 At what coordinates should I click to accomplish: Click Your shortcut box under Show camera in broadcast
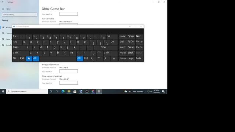point(69,83)
